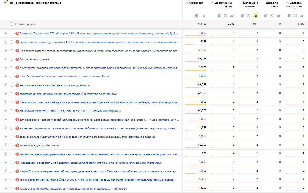Select checkbox for 'ии написать доклад бесплатно' row
The width and height of the screenshot is (308, 193).
click(12, 145)
